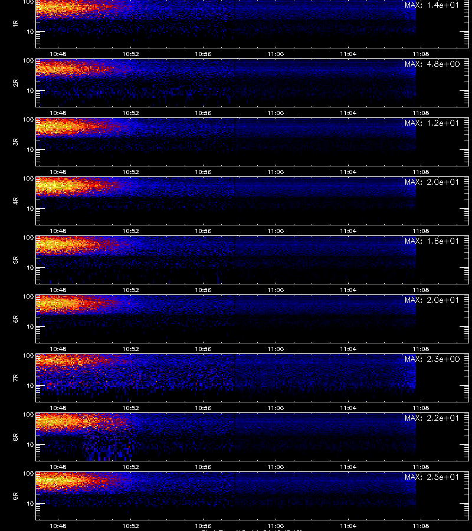Click the '10' y-axis label of panel 3R
Screen dimensions: 472x531
tap(30, 149)
